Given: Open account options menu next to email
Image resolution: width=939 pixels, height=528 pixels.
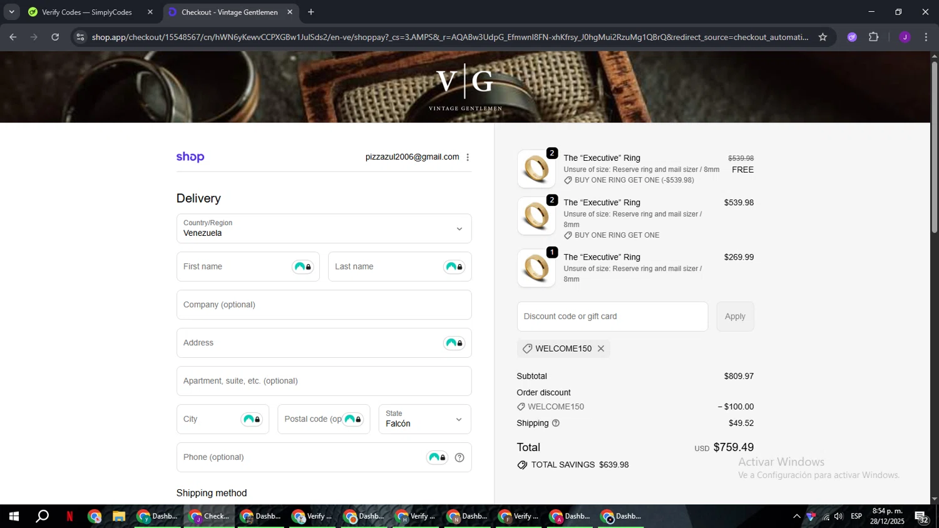Looking at the screenshot, I should (x=468, y=157).
